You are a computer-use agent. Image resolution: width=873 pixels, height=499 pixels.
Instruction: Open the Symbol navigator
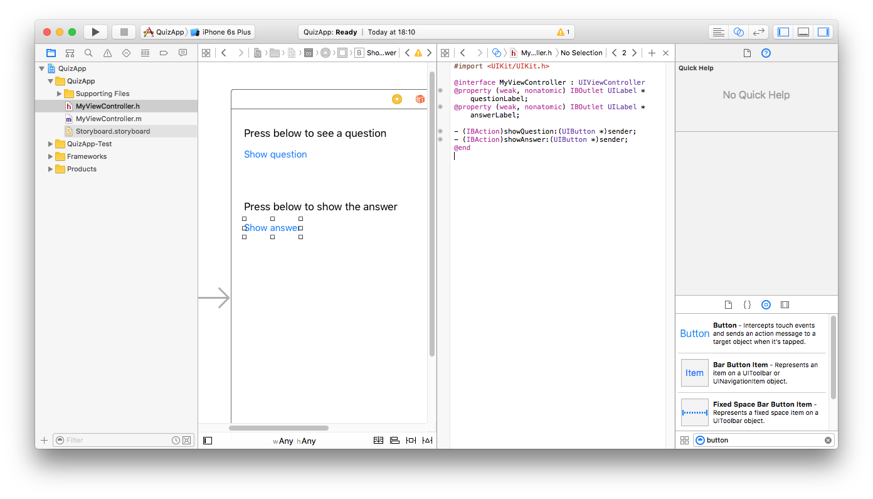click(70, 53)
